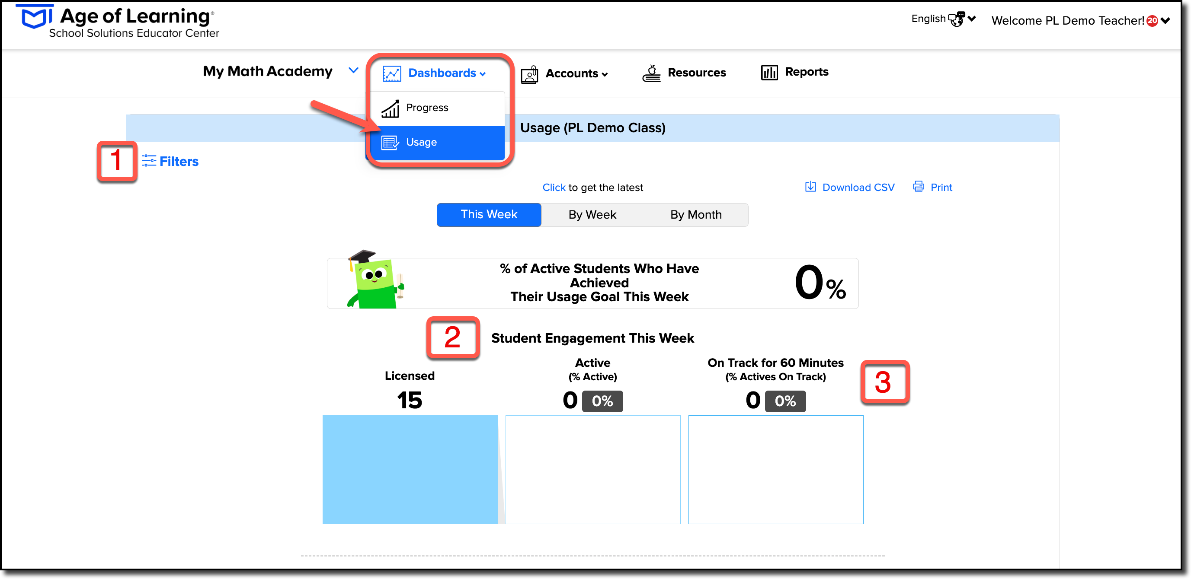1191x579 pixels.
Task: Open the Filters panel
Action: pos(170,161)
